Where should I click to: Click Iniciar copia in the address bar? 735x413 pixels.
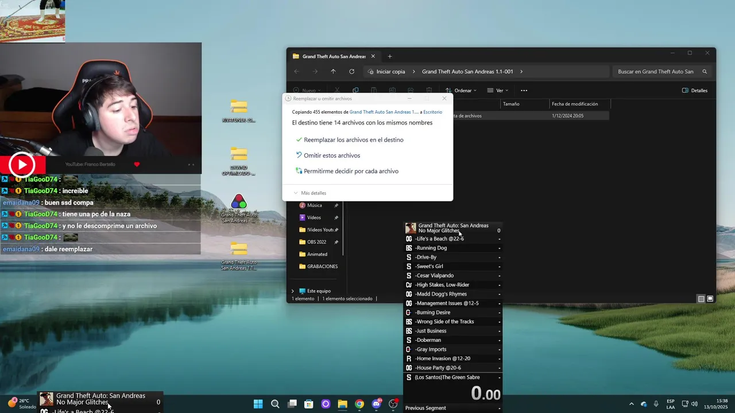click(390, 72)
